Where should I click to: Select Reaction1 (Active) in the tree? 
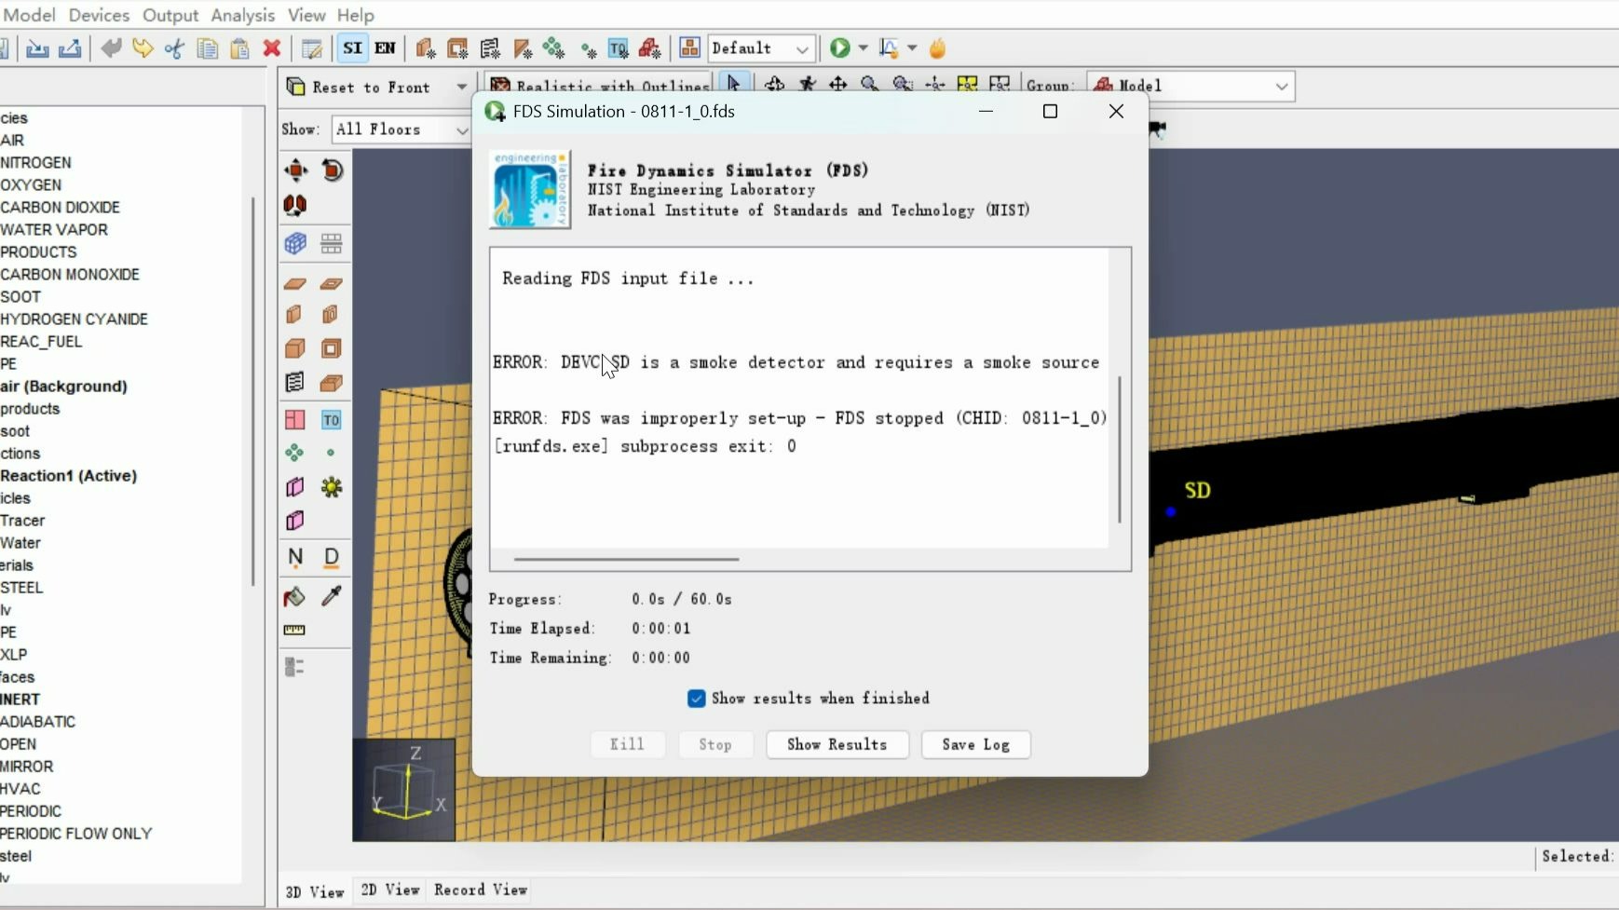click(x=69, y=476)
